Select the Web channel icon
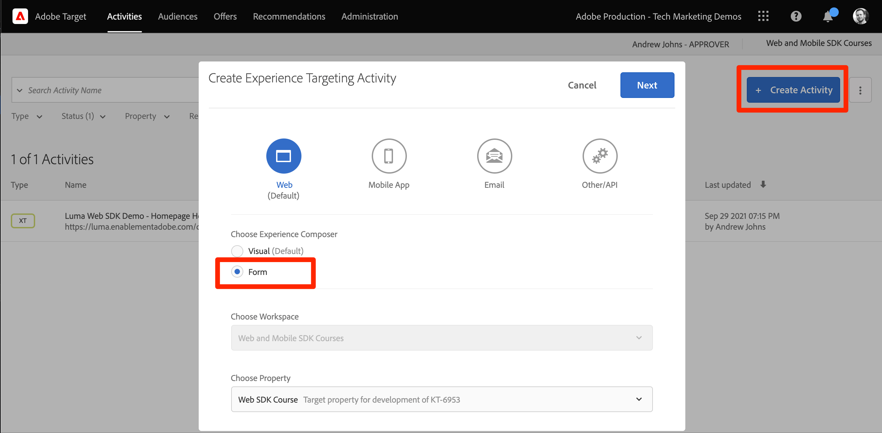Image resolution: width=882 pixels, height=433 pixels. (x=284, y=156)
